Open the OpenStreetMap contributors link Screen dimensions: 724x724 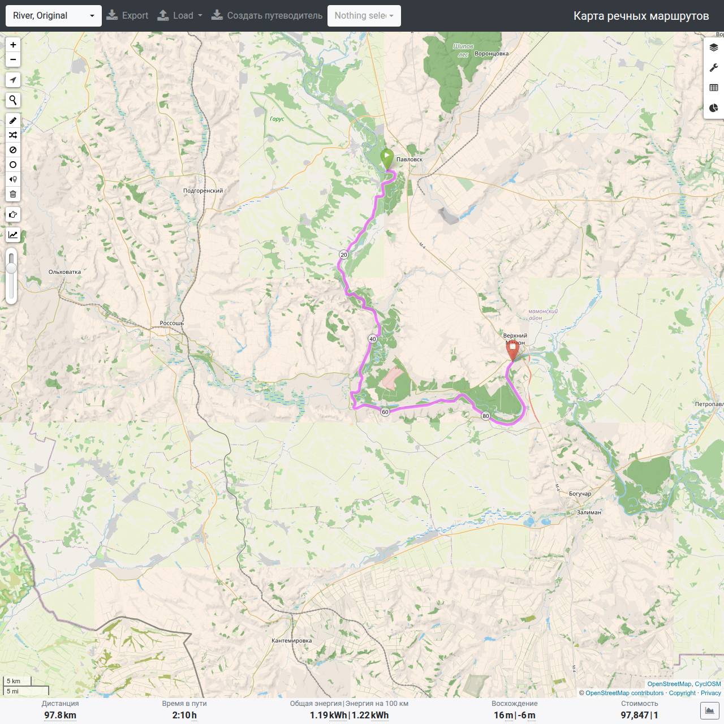click(624, 693)
